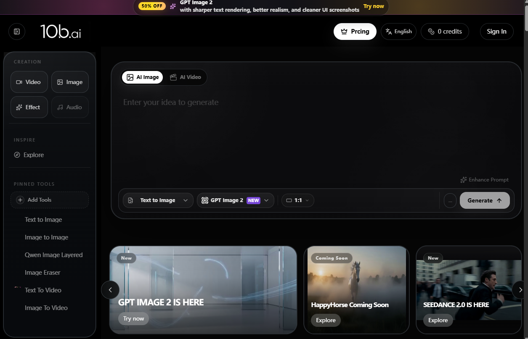528x339 pixels.
Task: Open the Image to Image pinned tool
Action: pyautogui.click(x=46, y=237)
